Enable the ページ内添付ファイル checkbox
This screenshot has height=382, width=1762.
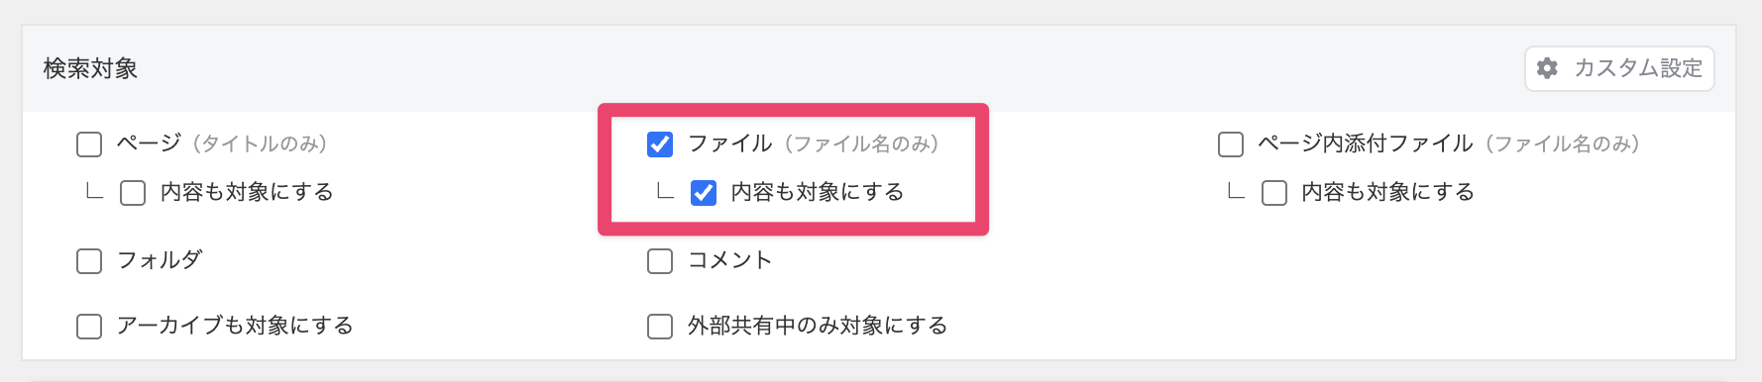pos(1231,144)
